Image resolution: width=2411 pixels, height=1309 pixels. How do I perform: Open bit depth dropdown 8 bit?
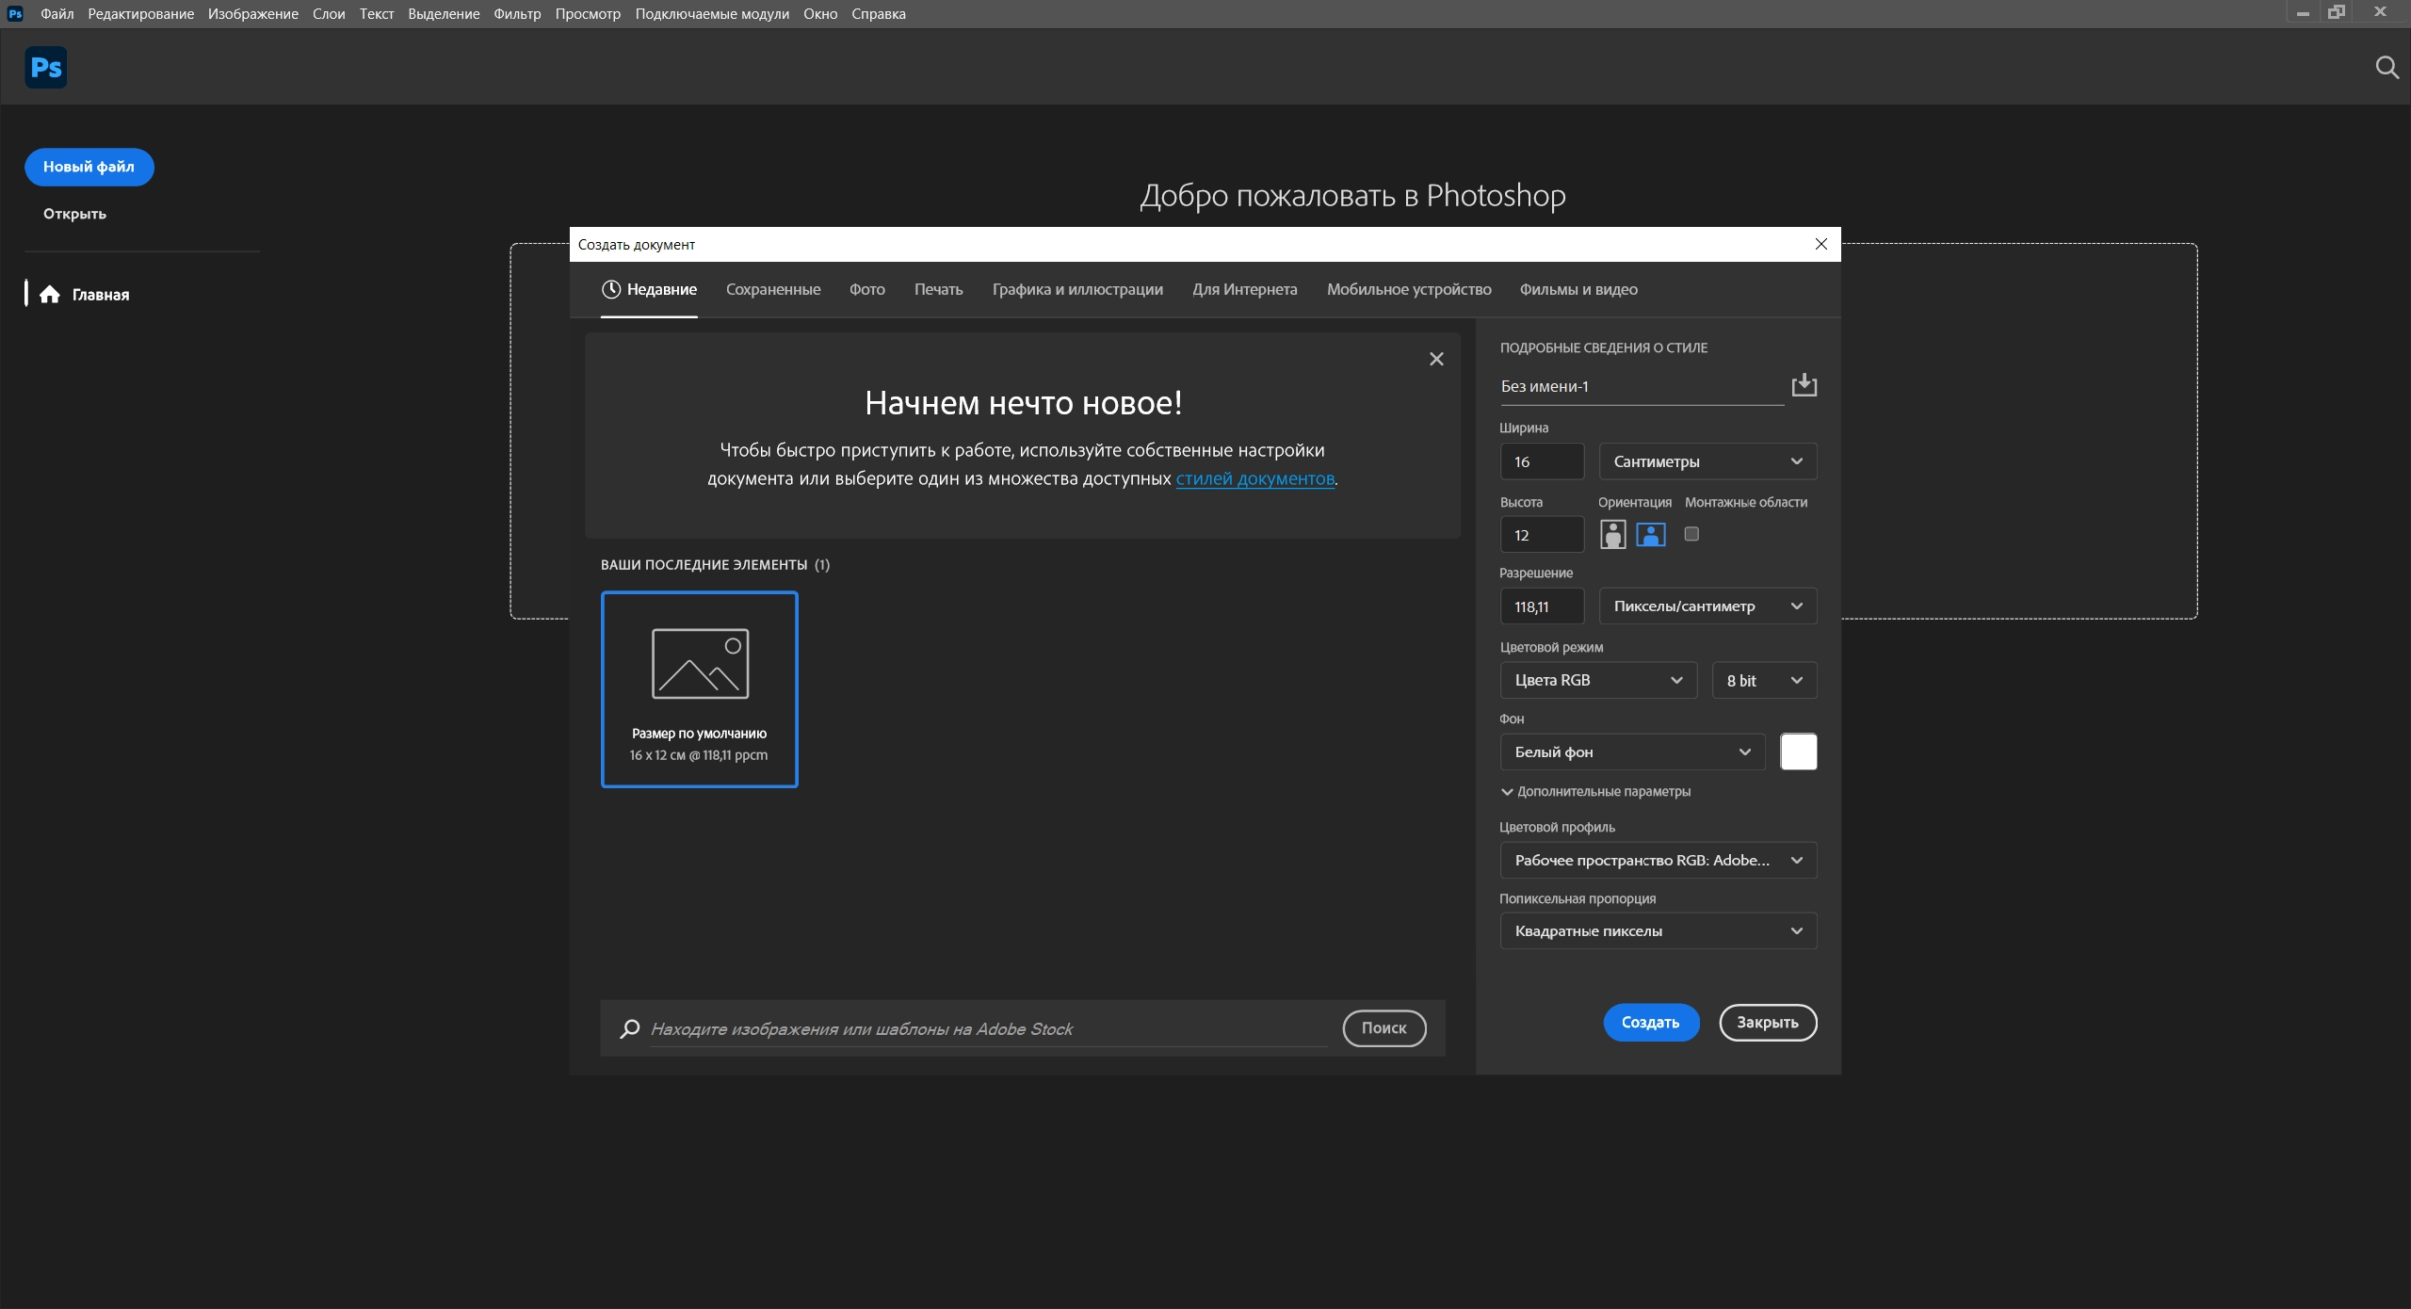click(x=1764, y=680)
